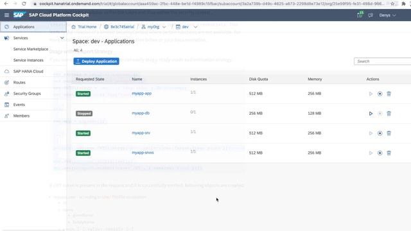Open the feedback icon beside notifications
This screenshot has width=411, height=231.
click(x=371, y=15)
